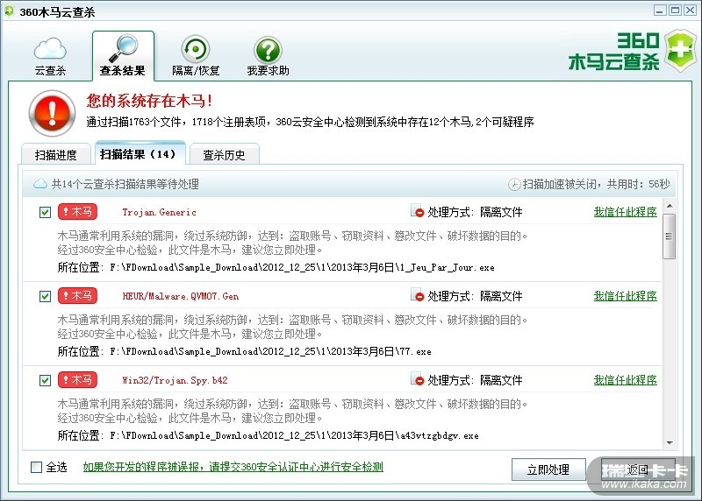The height and width of the screenshot is (501, 702).
Task: Click the results list scrollbar thumb
Action: 670,236
